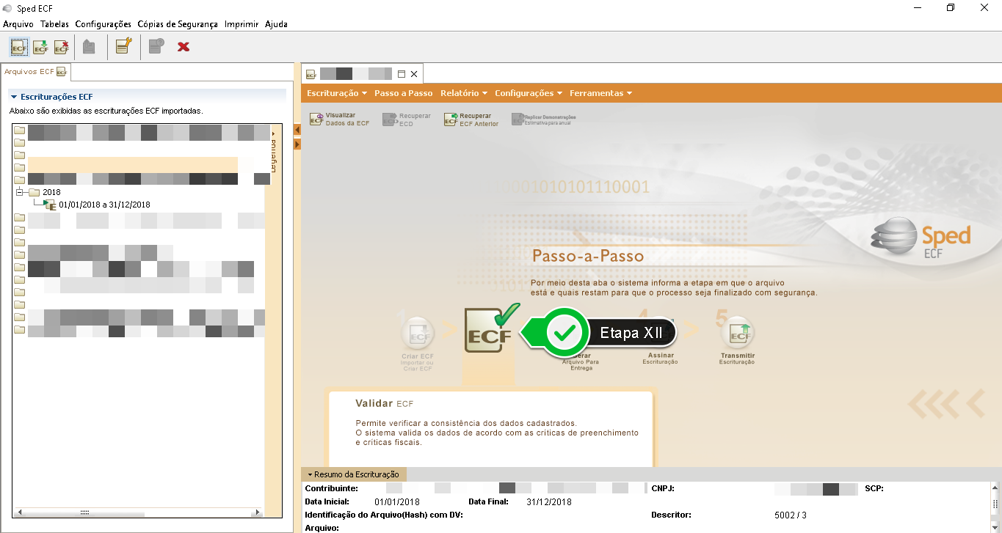Image resolution: width=1002 pixels, height=533 pixels.
Task: Select the Arquivos ECF tab
Action: pyautogui.click(x=35, y=72)
